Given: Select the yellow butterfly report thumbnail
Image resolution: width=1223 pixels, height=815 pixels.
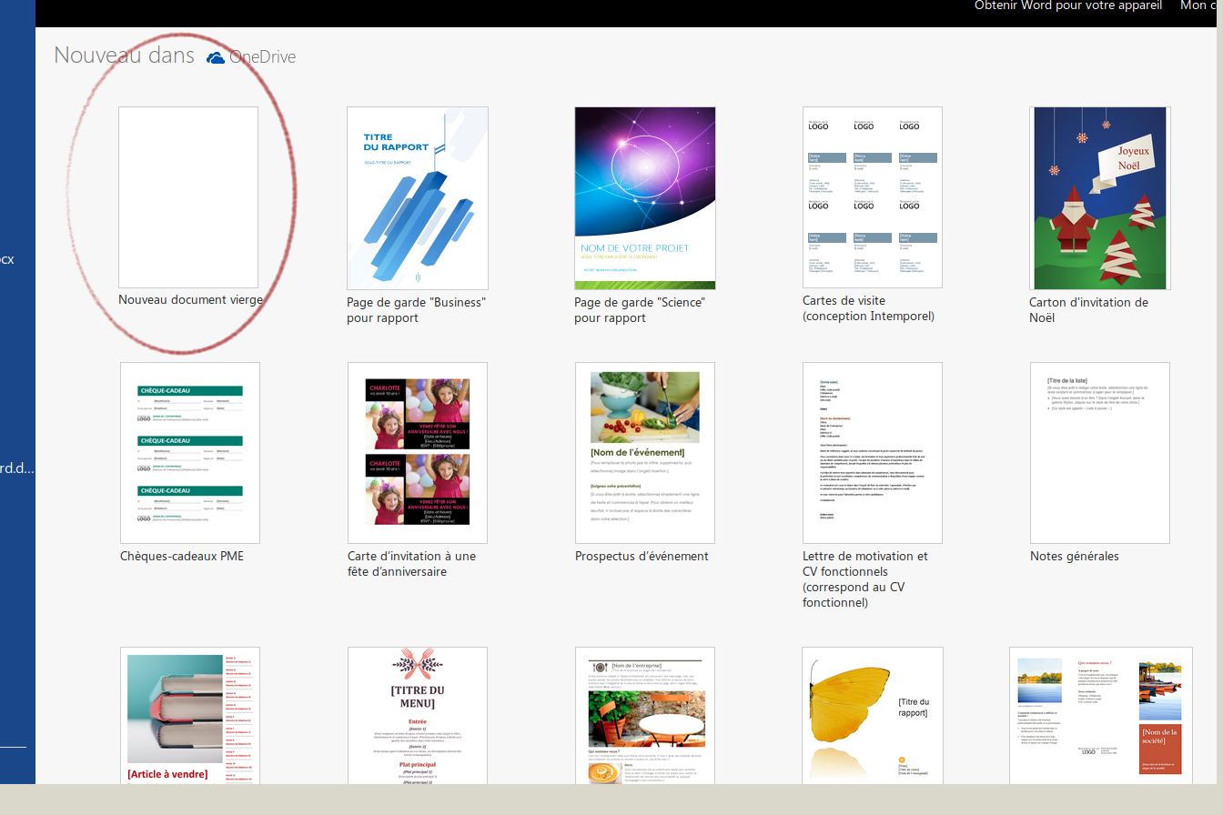Looking at the screenshot, I should [873, 716].
